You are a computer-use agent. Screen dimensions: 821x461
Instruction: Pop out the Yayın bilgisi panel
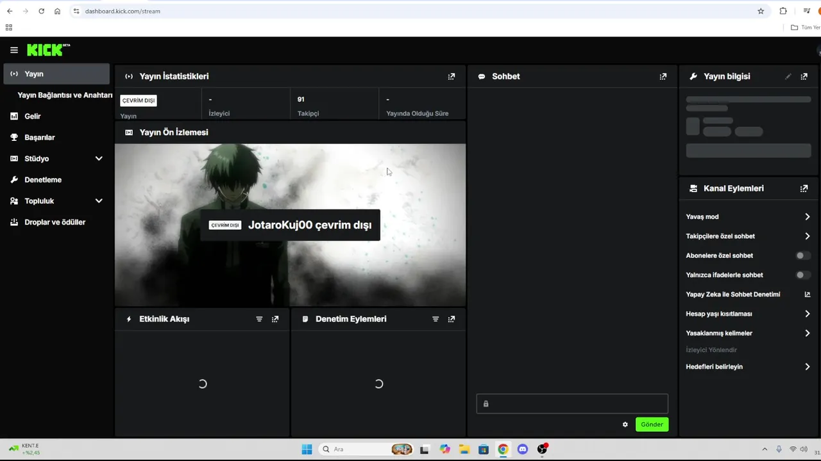pos(804,76)
